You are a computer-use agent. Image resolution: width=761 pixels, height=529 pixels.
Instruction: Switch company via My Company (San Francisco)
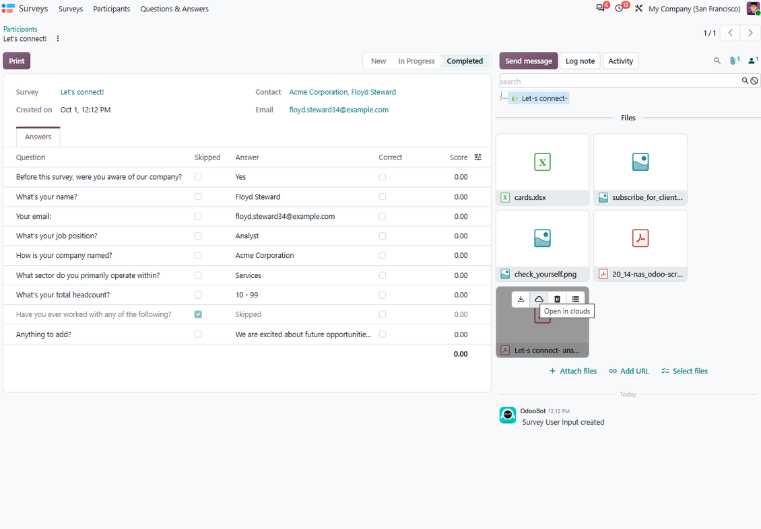[x=694, y=9]
